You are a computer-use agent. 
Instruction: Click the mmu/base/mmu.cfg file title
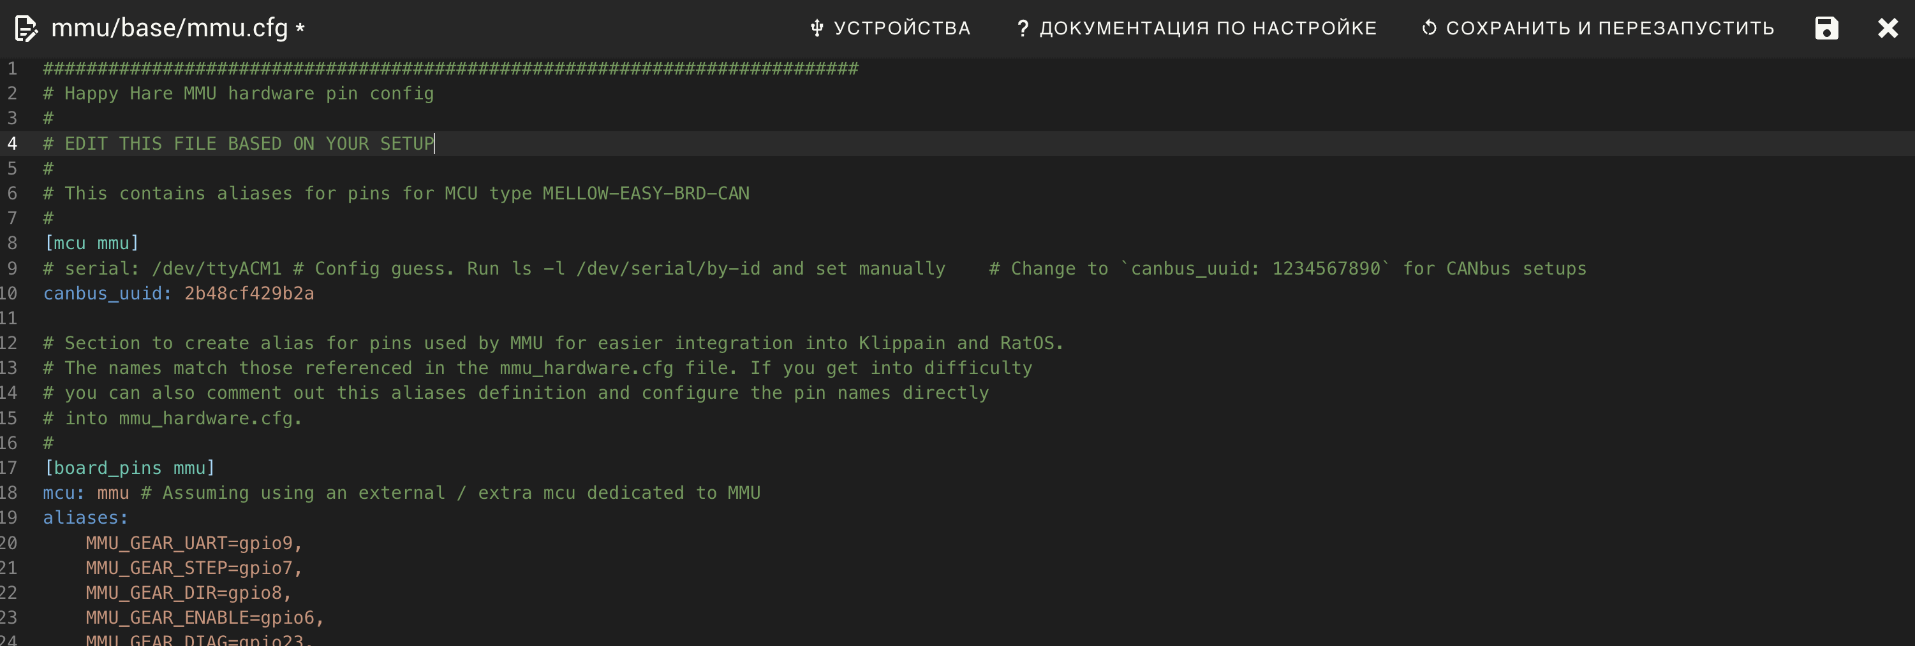pos(170,28)
